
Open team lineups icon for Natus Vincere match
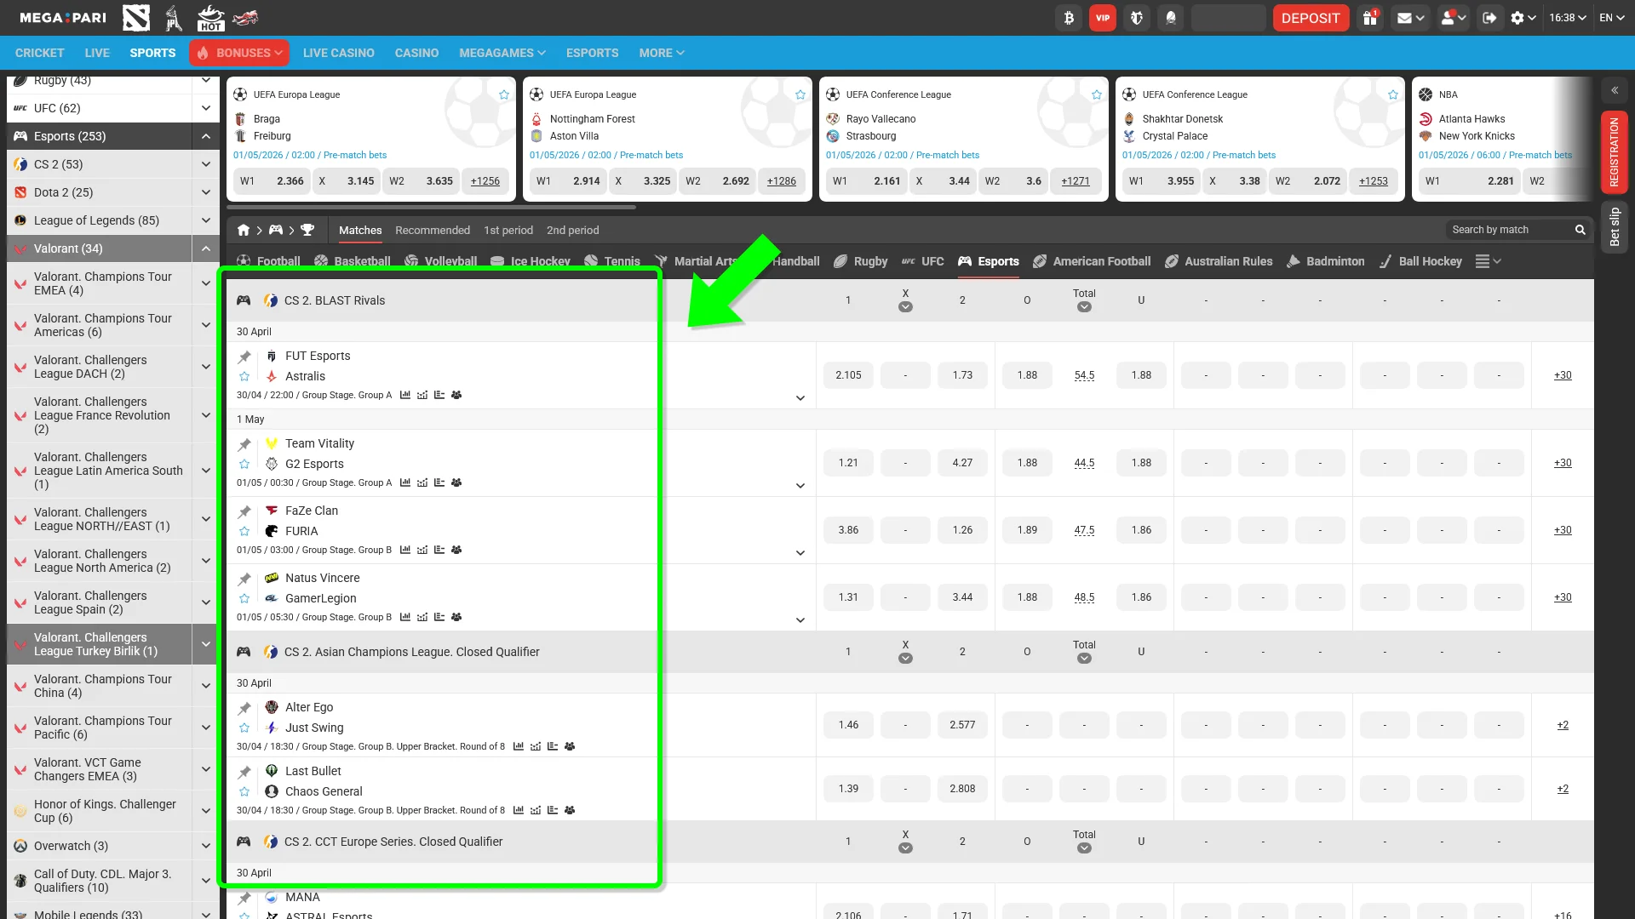click(456, 617)
